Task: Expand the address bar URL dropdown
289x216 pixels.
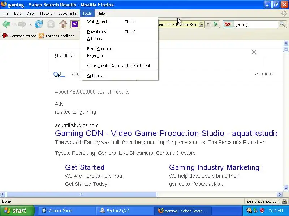Action: pos(208,24)
